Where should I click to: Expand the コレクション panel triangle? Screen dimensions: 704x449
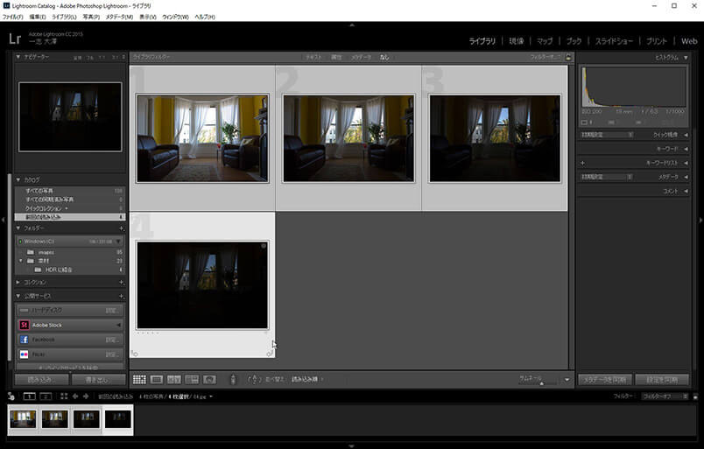(x=18, y=283)
